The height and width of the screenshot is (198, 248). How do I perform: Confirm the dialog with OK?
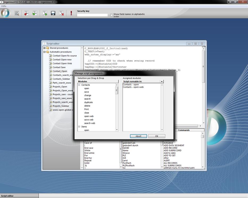point(157,136)
